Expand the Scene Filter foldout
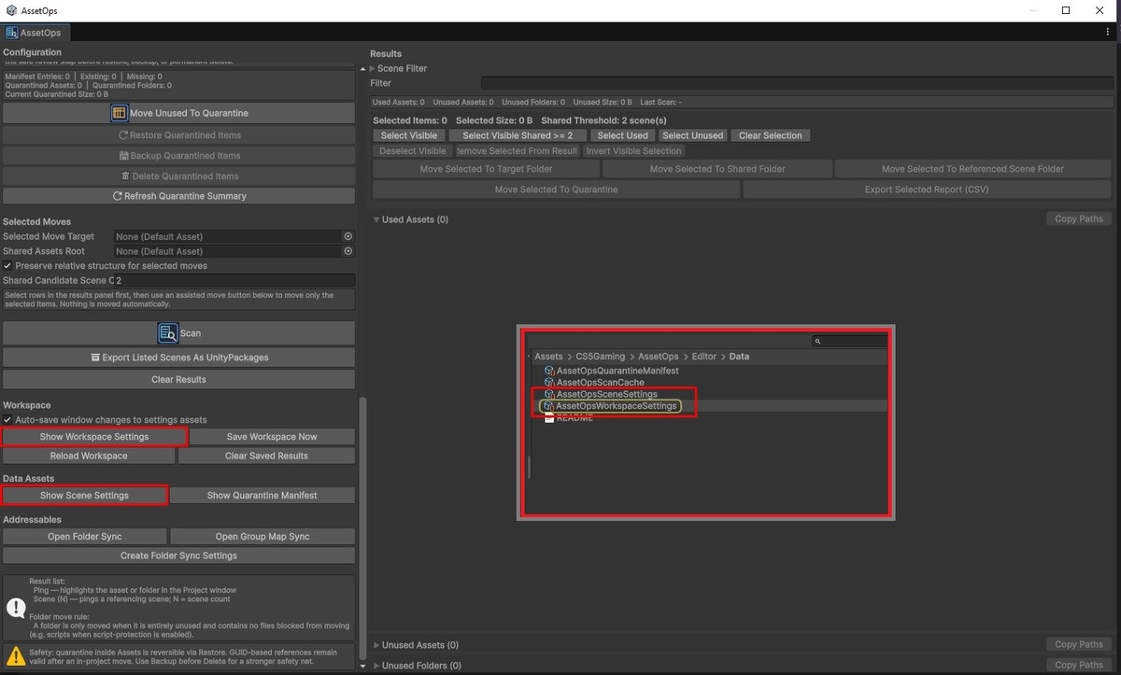The width and height of the screenshot is (1121, 675). click(x=373, y=68)
